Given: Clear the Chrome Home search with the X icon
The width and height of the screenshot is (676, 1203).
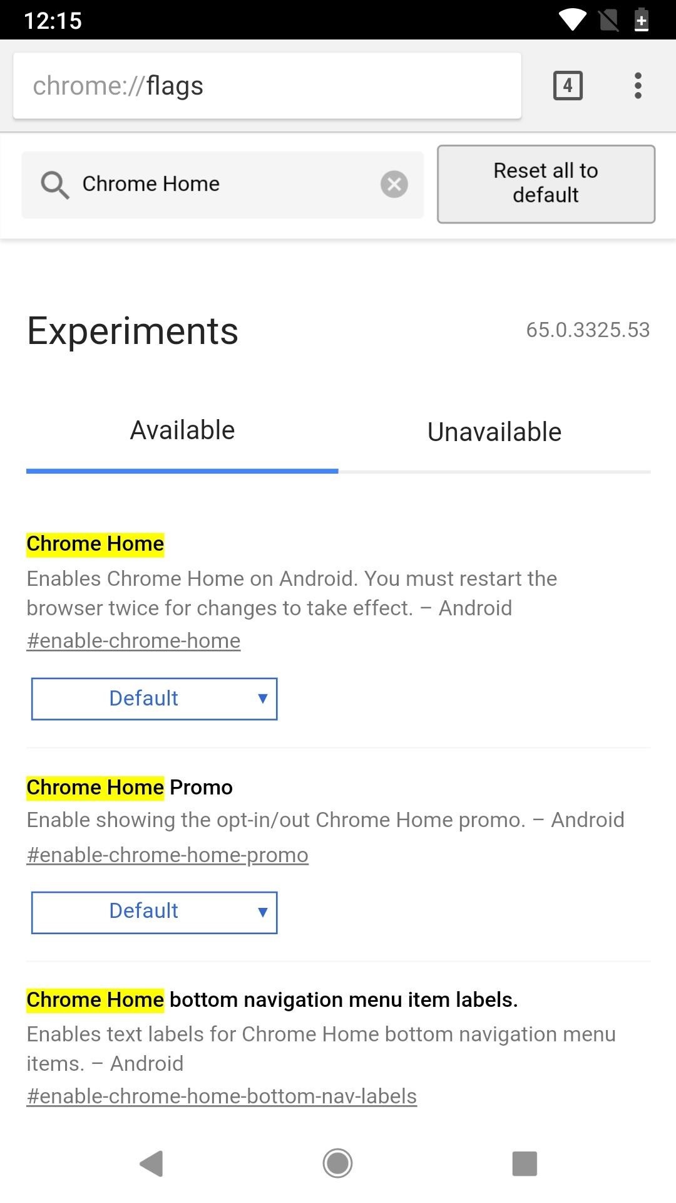Looking at the screenshot, I should click(x=394, y=184).
